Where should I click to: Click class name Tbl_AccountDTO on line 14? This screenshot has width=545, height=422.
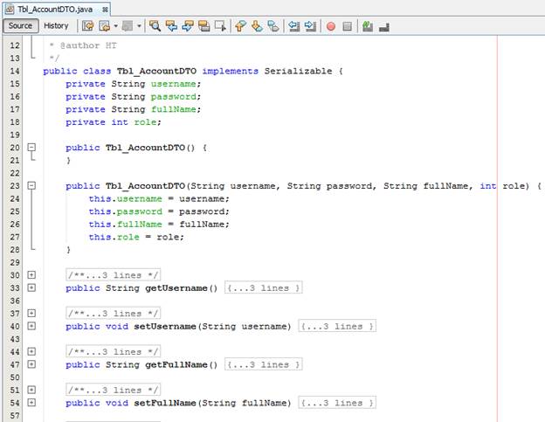(156, 72)
